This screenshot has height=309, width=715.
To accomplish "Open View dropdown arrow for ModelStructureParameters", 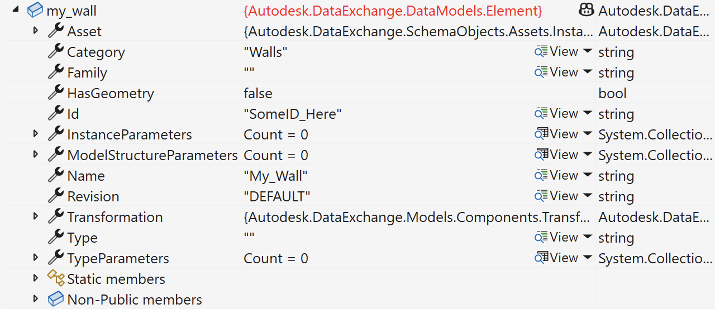I will (587, 154).
